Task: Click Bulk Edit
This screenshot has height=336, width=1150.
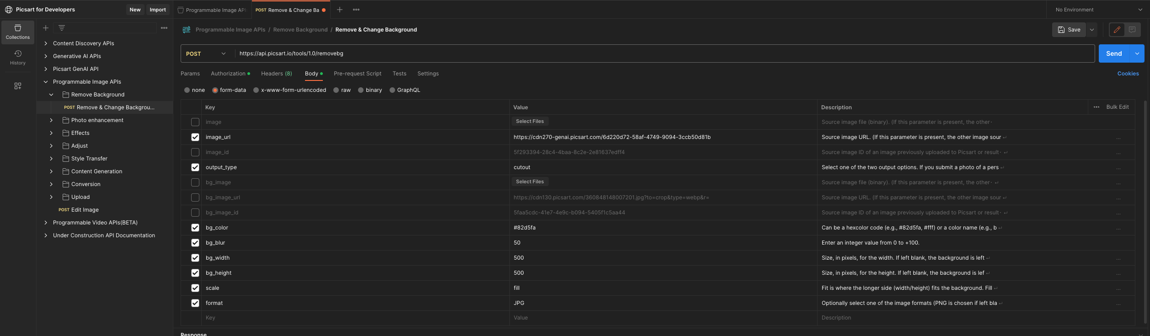Action: pyautogui.click(x=1118, y=107)
